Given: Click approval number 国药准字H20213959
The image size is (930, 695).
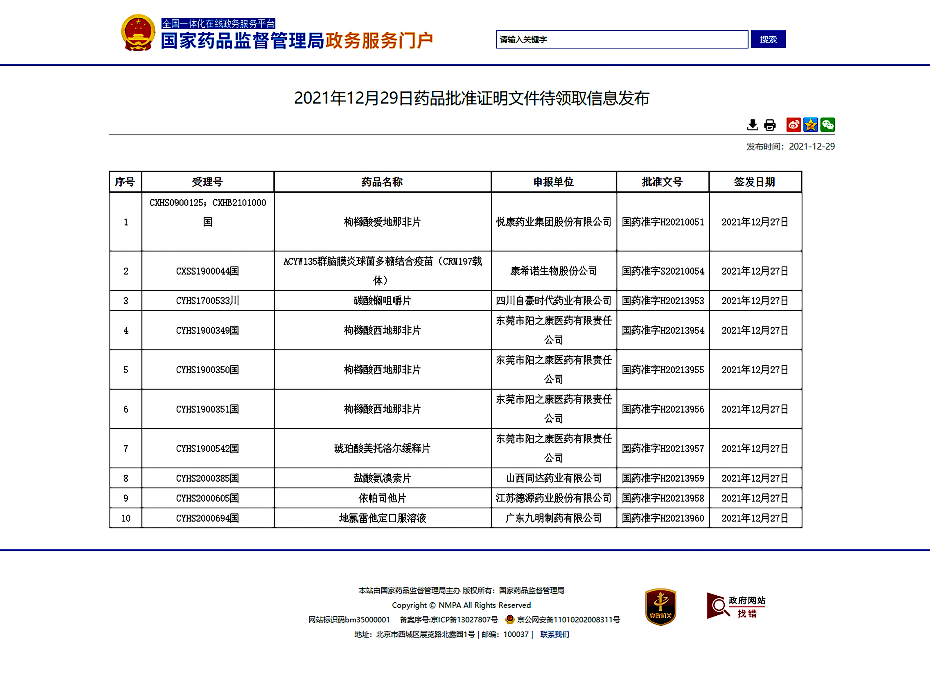Looking at the screenshot, I should (x=663, y=478).
